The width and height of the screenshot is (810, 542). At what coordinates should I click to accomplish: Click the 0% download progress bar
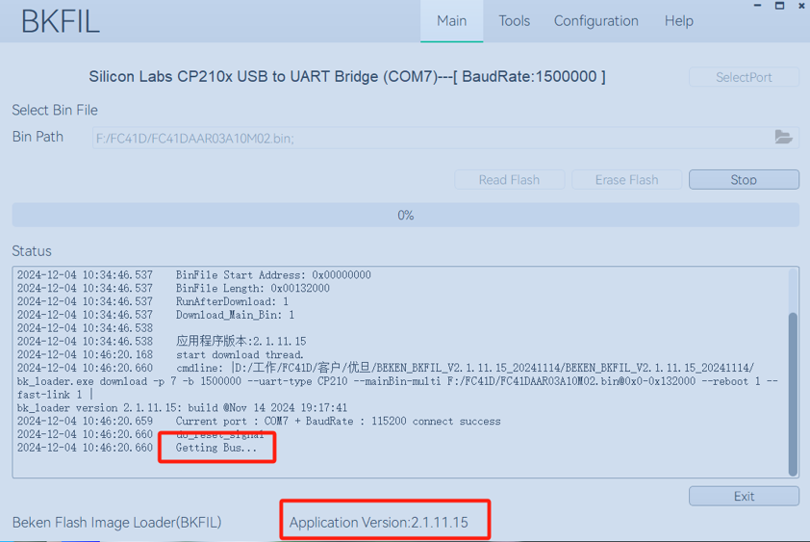pos(405,216)
